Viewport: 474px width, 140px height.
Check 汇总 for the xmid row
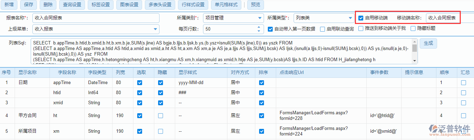[464, 103]
